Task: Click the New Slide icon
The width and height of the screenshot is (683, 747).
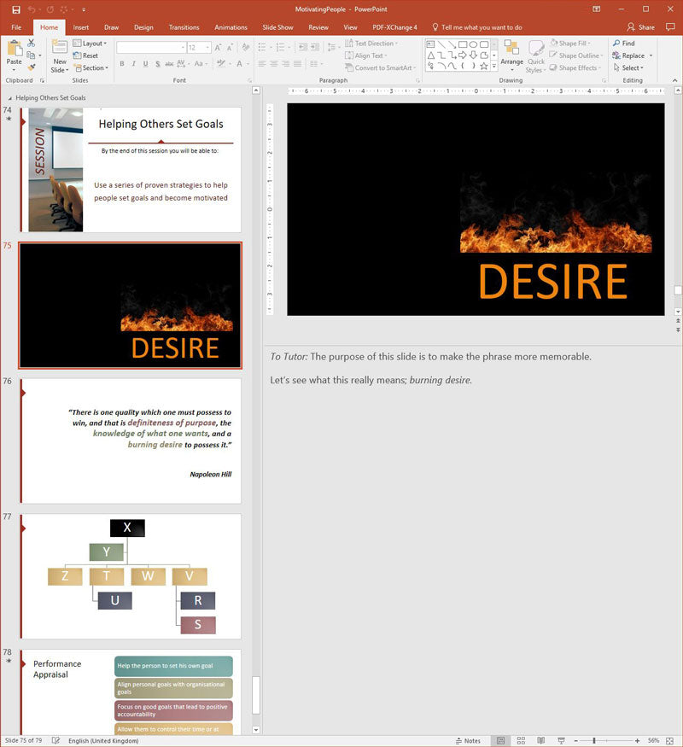Action: tap(60, 48)
